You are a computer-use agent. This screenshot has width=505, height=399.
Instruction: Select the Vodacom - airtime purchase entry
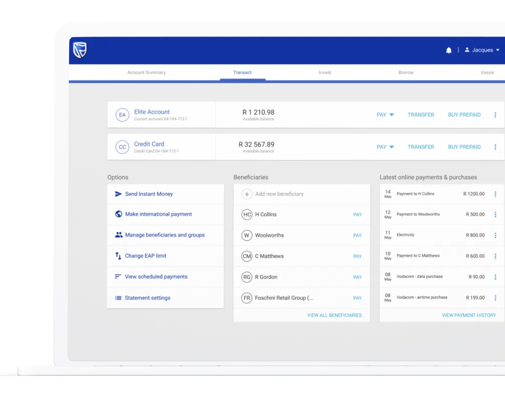422,297
